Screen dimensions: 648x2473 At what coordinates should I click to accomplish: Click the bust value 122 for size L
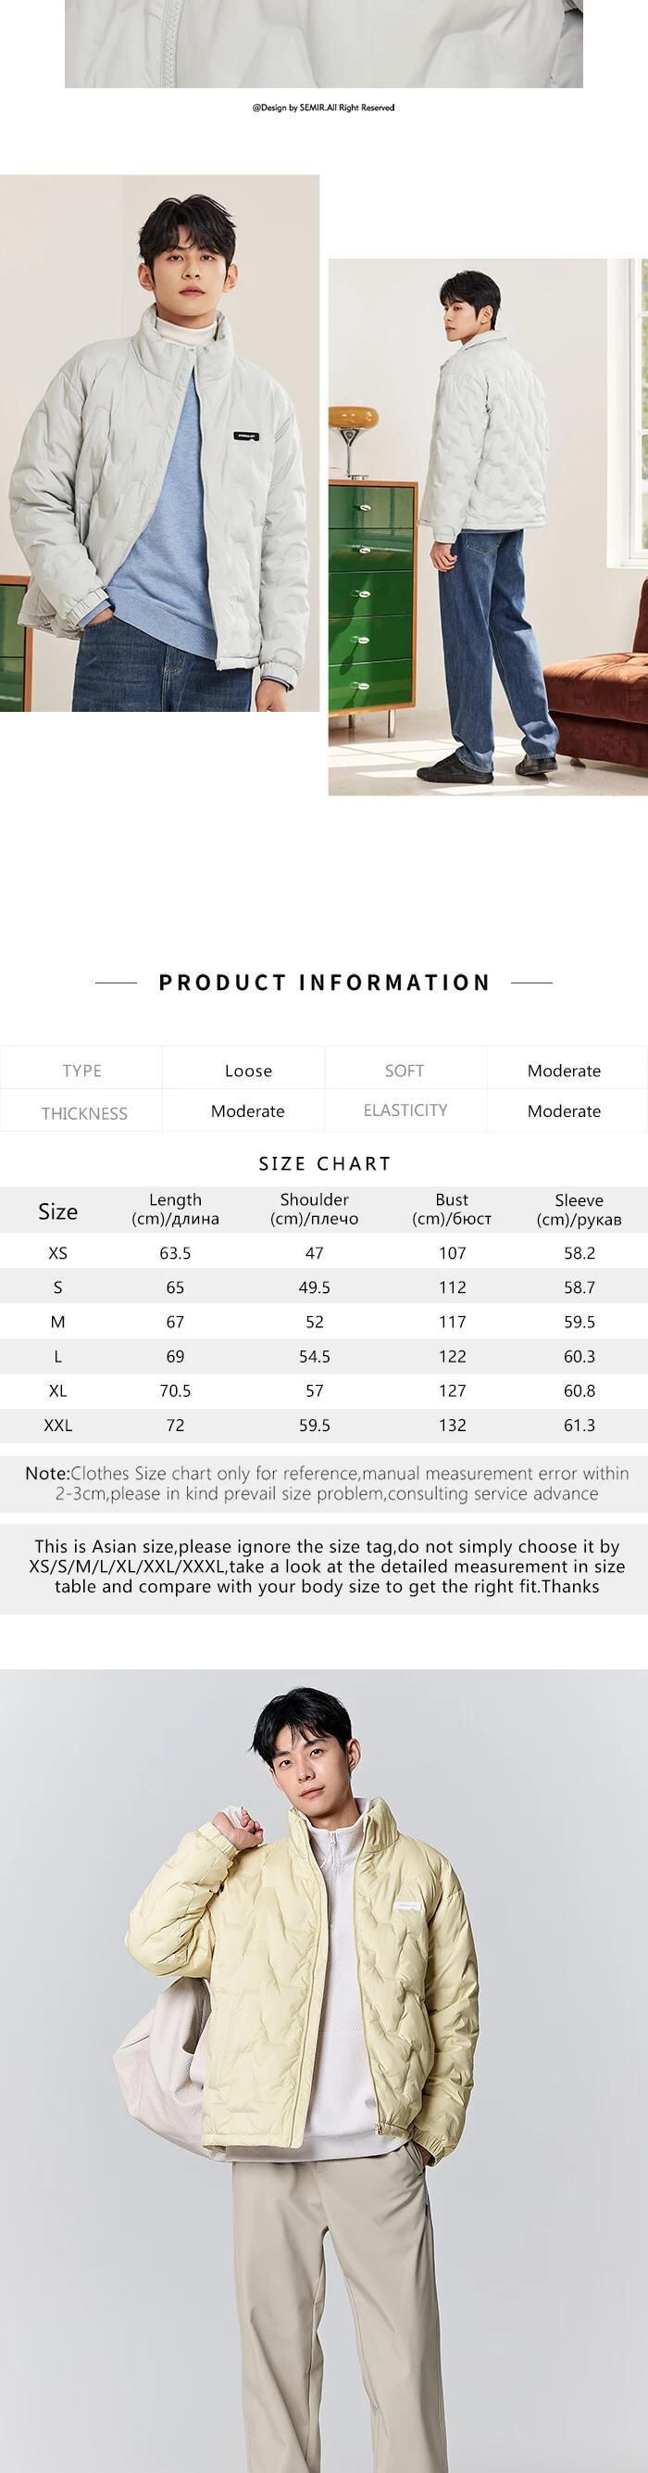click(x=453, y=1356)
